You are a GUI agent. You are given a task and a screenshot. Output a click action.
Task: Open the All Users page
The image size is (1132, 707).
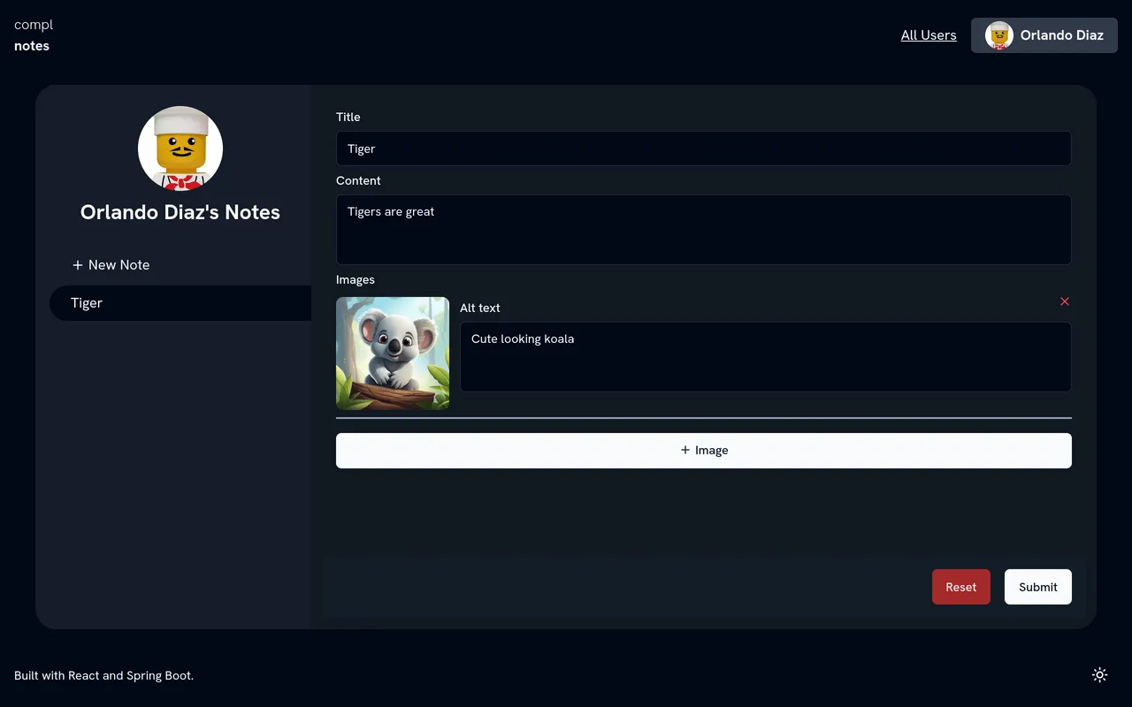click(929, 35)
